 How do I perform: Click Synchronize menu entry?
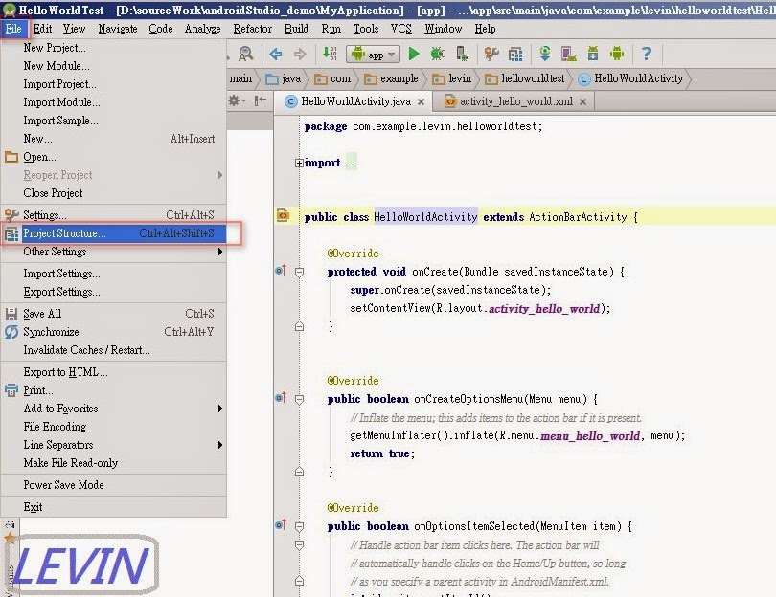[113, 332]
